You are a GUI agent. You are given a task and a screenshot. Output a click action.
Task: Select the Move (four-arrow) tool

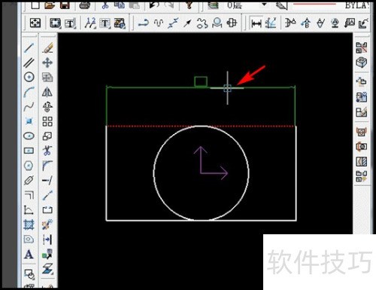point(47,63)
